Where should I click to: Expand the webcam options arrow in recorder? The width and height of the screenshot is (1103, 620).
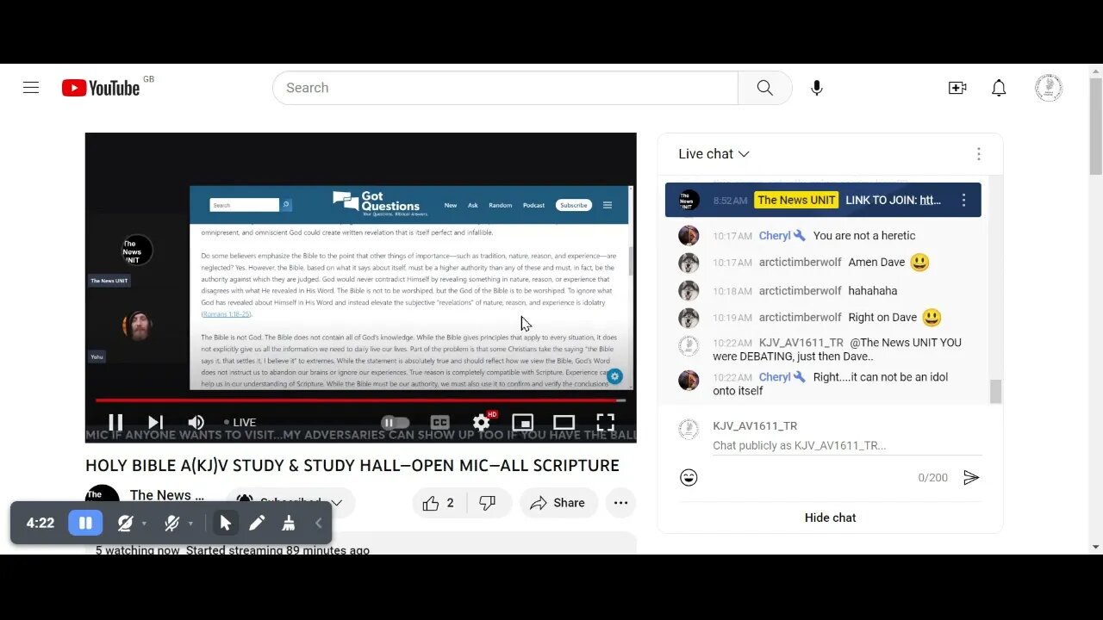coord(144,524)
